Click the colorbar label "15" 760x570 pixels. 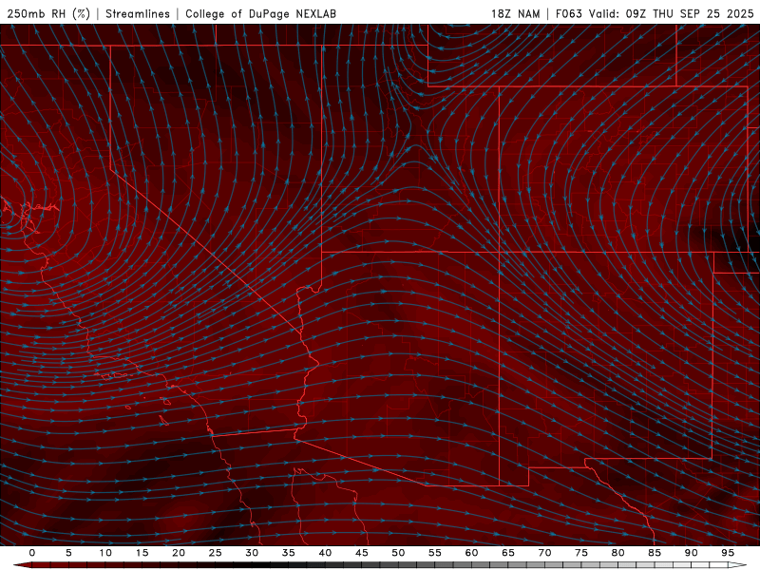[142, 553]
